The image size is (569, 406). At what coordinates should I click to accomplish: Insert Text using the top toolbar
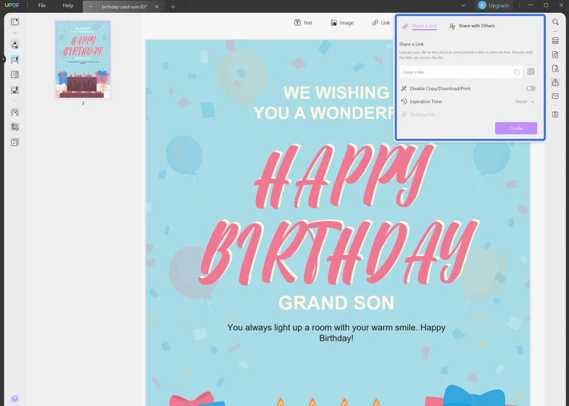pos(303,23)
